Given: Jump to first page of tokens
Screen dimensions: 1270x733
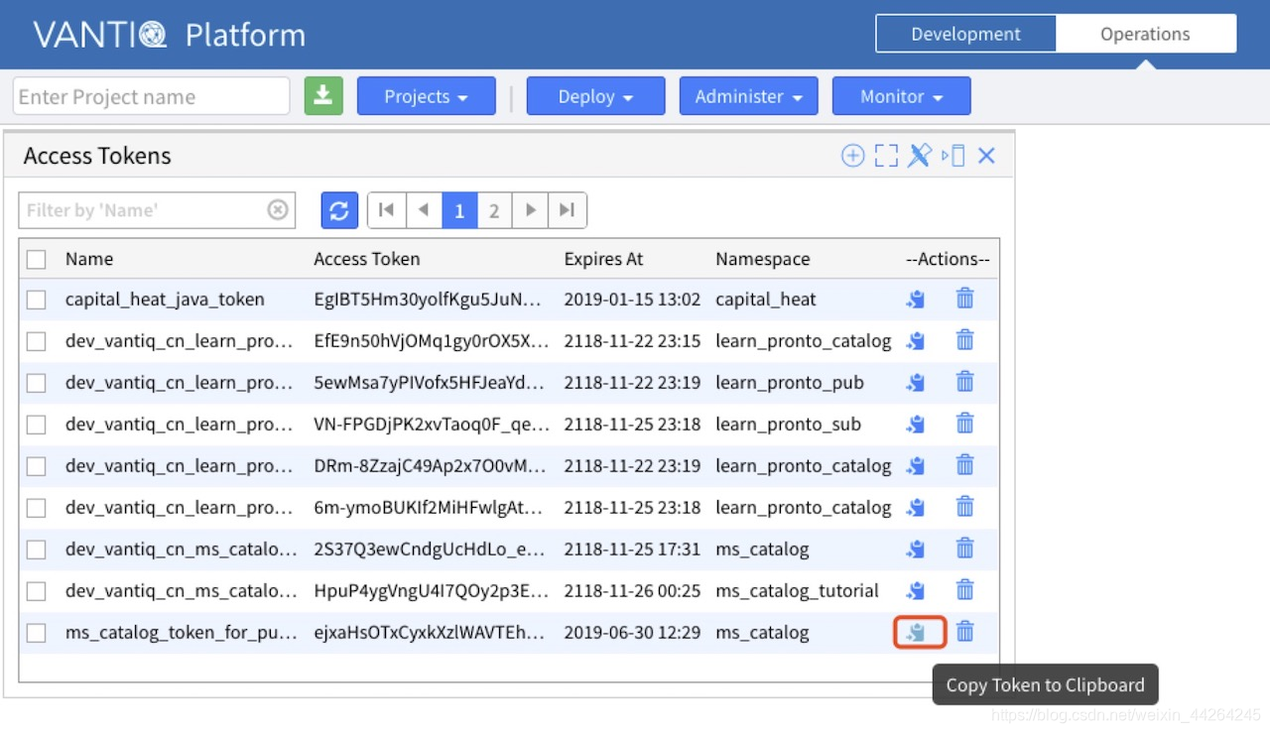Looking at the screenshot, I should [387, 210].
